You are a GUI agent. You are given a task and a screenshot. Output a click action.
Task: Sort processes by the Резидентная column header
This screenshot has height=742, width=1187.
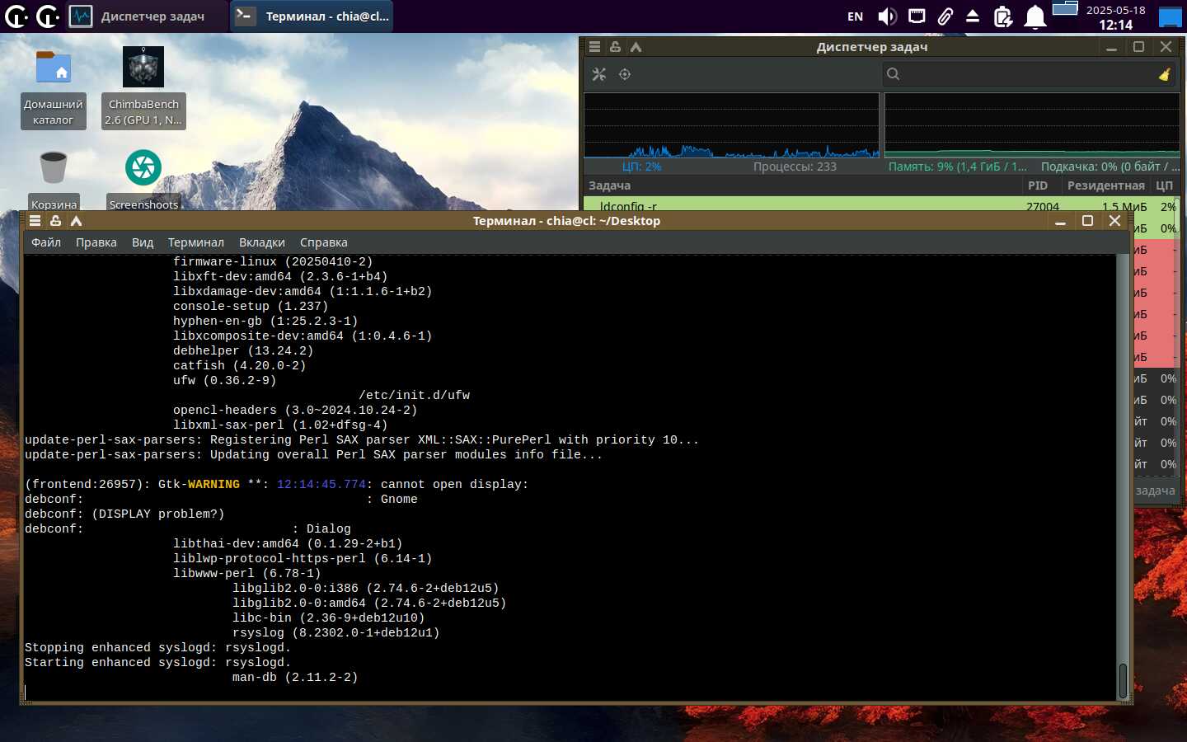[1105, 185]
